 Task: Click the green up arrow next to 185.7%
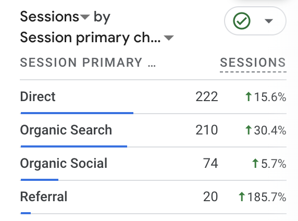click(x=242, y=197)
